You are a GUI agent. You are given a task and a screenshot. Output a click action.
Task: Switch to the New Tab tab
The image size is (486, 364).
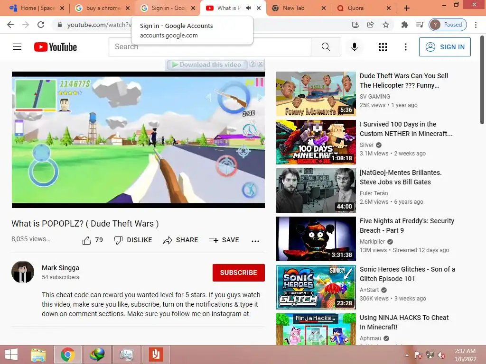pyautogui.click(x=298, y=9)
